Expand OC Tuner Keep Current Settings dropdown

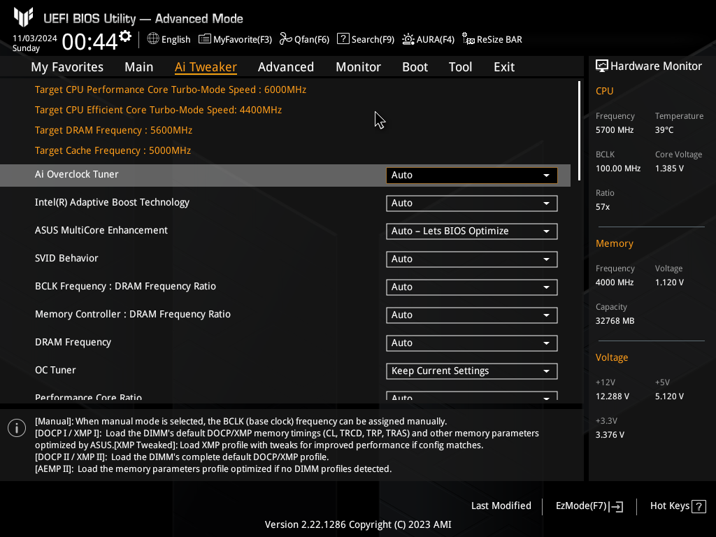(x=472, y=371)
